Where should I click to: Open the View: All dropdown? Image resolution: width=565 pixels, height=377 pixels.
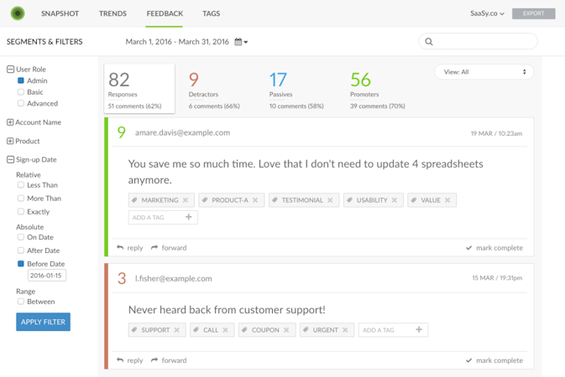(x=484, y=72)
